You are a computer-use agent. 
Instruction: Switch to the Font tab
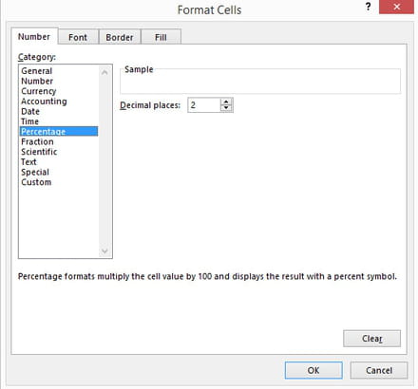point(78,37)
